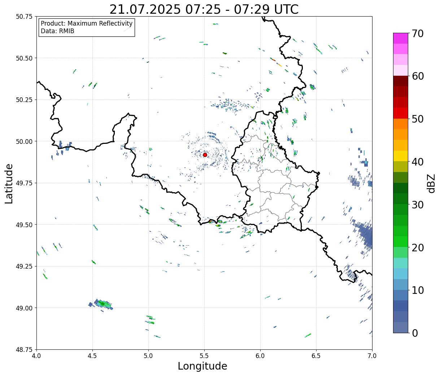Click the 7.0 longitude tick label
440x375 pixels.
[372, 356]
